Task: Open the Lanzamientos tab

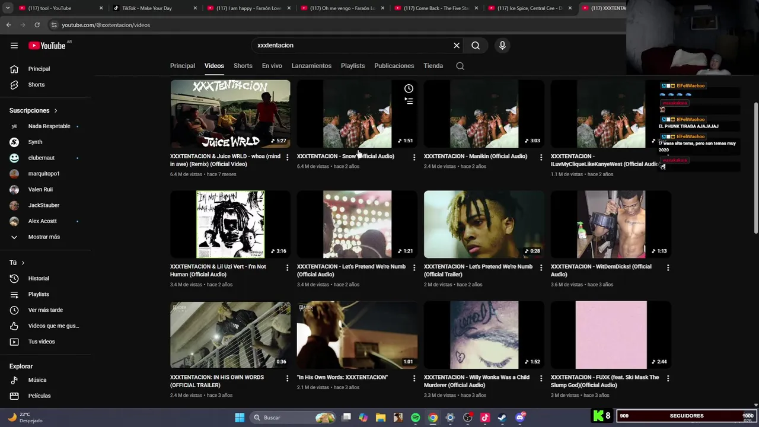Action: (x=311, y=66)
